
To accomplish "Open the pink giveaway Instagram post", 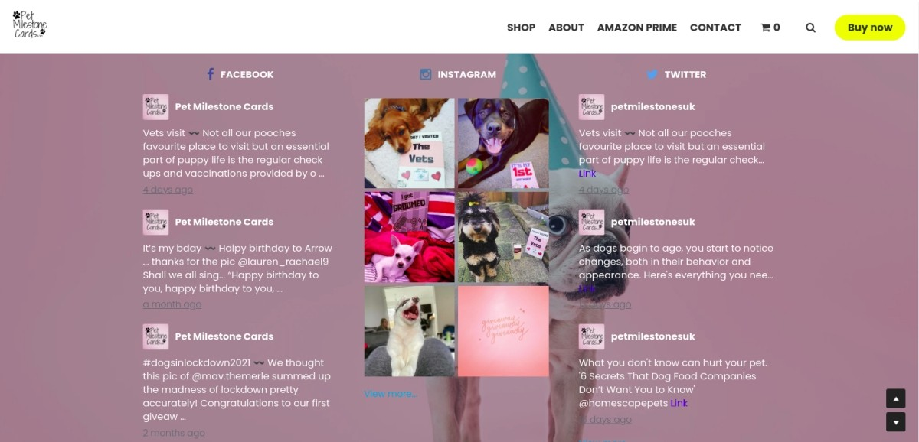I will [x=503, y=331].
